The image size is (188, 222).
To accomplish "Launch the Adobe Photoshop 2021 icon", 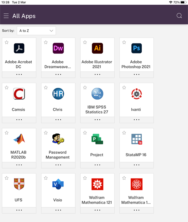I will (x=137, y=48).
